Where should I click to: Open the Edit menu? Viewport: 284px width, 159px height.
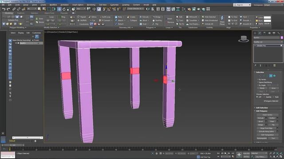pyautogui.click(x=10, y=5)
